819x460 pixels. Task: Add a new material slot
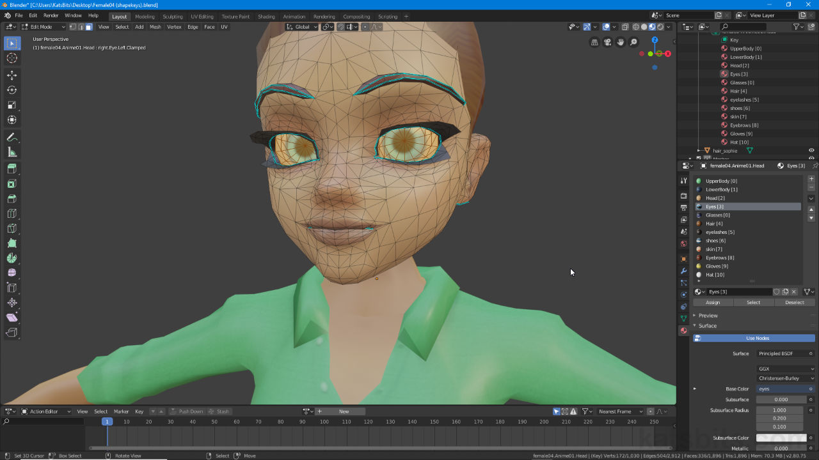click(x=811, y=179)
